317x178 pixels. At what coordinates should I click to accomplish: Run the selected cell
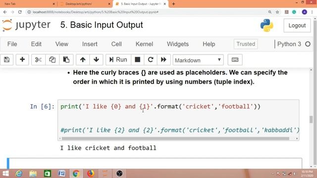click(x=118, y=59)
